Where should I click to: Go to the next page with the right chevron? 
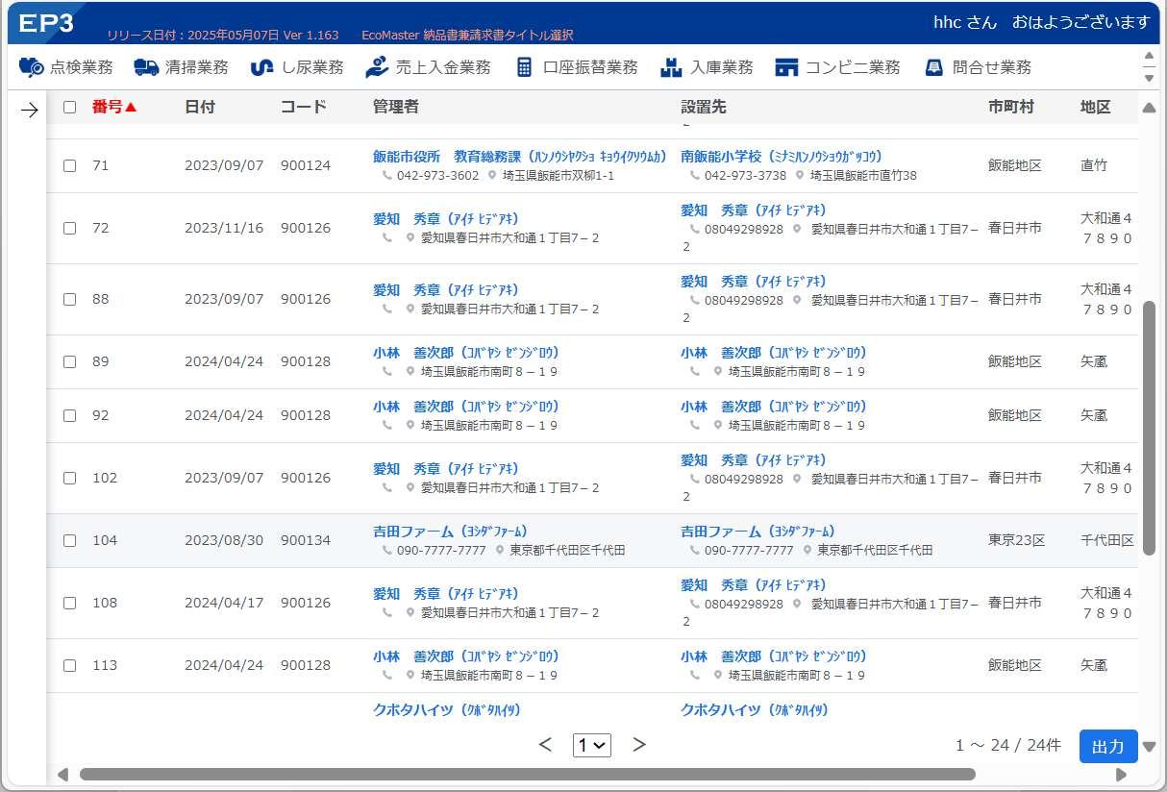click(639, 745)
